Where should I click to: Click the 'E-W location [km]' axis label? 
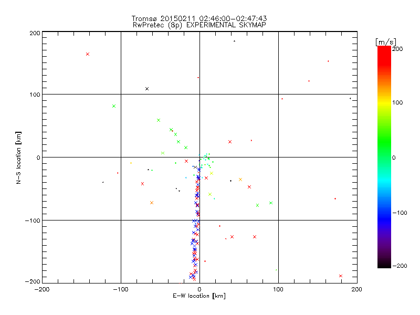(x=199, y=296)
